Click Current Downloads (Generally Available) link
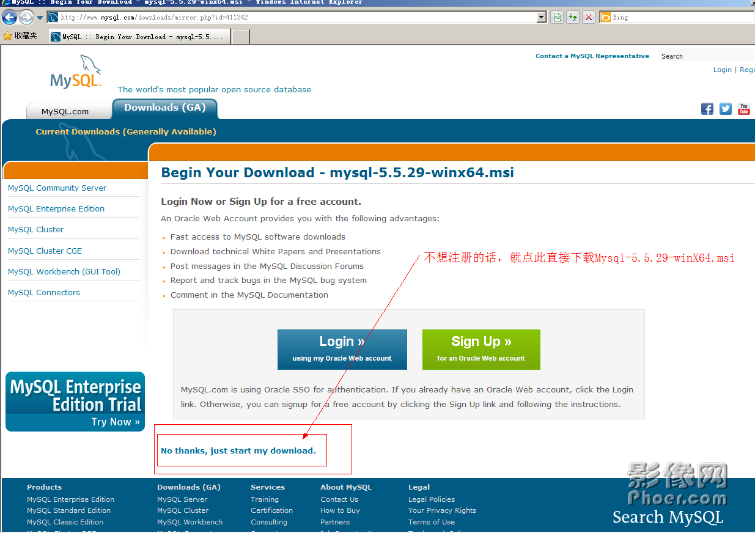This screenshot has width=755, height=533. (126, 131)
